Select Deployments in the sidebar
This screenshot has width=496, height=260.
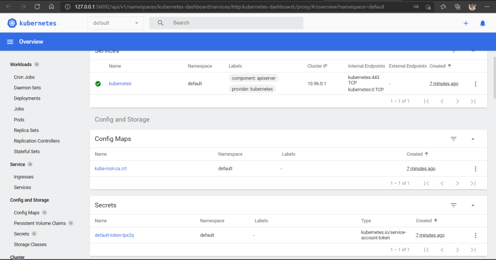point(27,98)
